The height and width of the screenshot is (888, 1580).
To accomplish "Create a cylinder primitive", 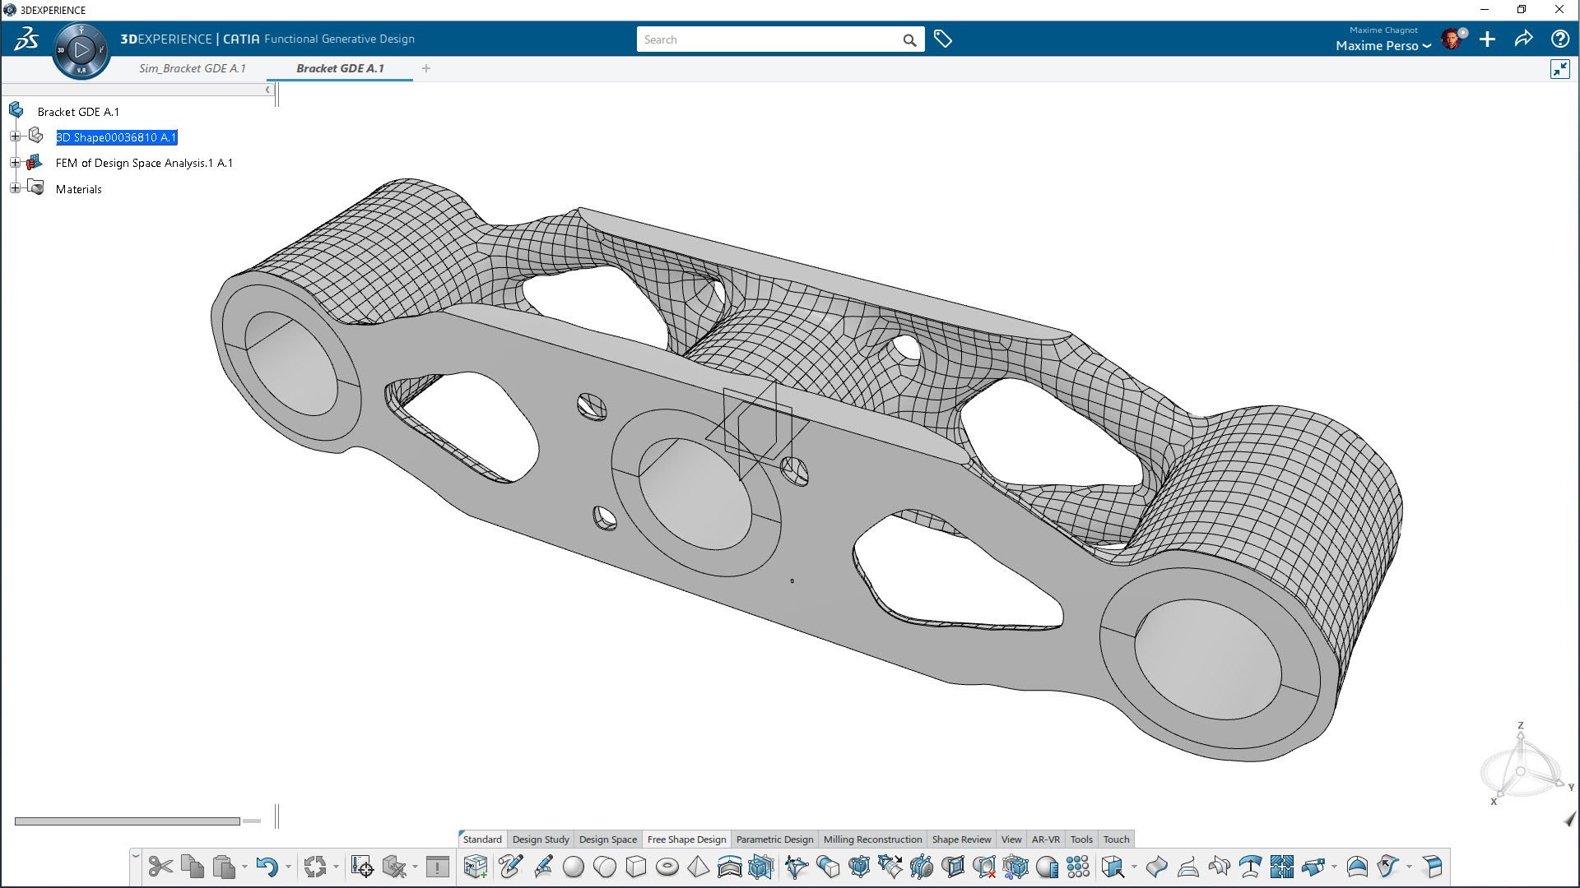I will (605, 867).
